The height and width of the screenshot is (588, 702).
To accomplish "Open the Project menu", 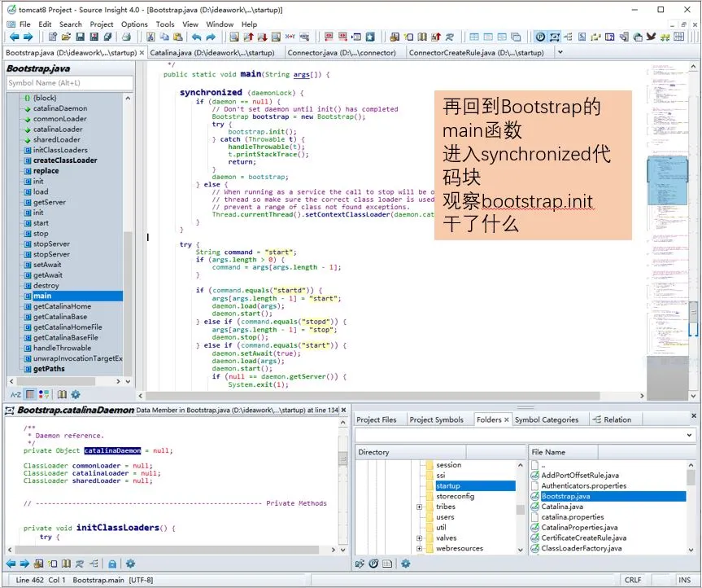I will tap(102, 24).
